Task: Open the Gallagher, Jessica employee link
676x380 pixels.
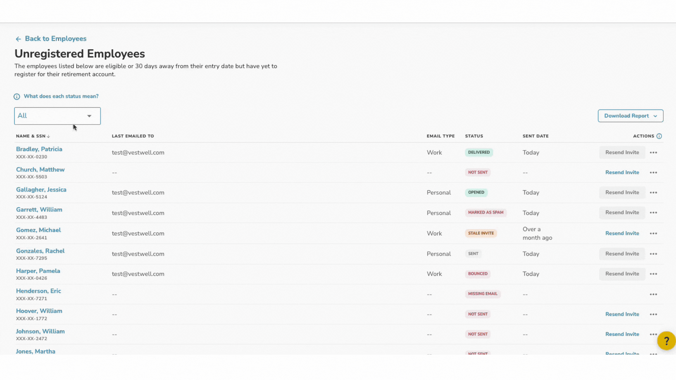Action: 41,190
